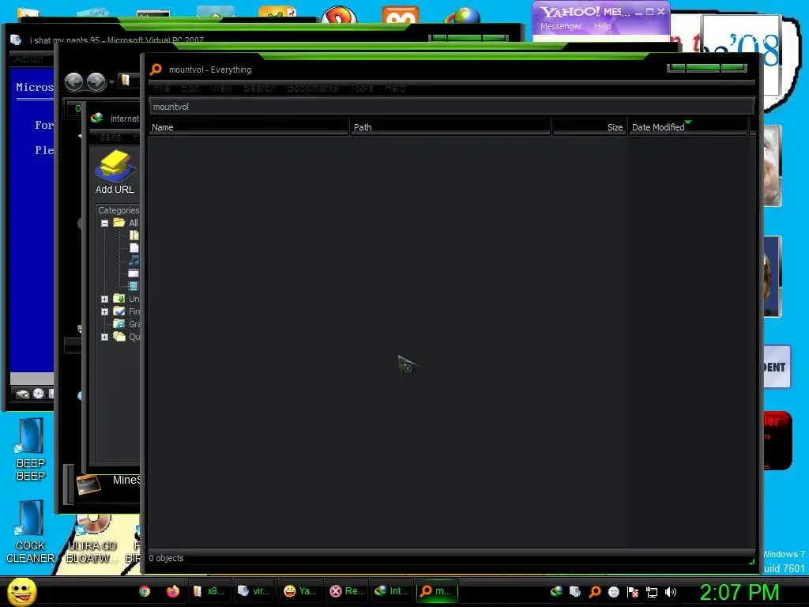Click the 2:07 PM taskbar clock
Image resolution: width=809 pixels, height=607 pixels.
pyautogui.click(x=739, y=592)
